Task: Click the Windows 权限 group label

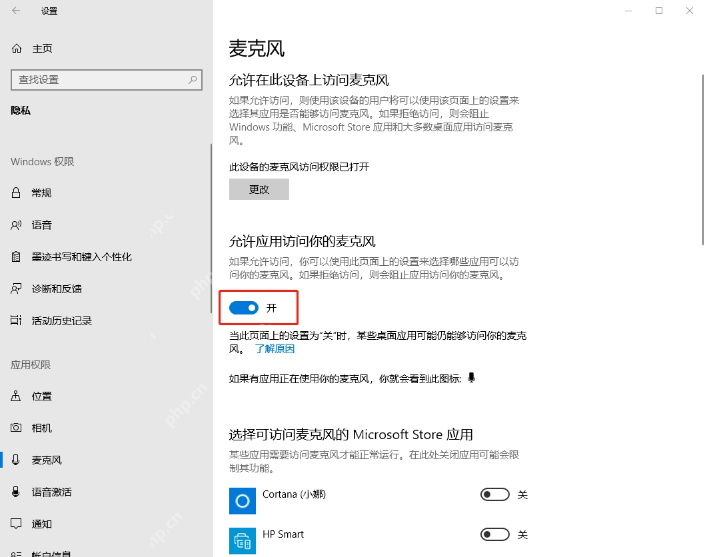Action: click(x=42, y=161)
